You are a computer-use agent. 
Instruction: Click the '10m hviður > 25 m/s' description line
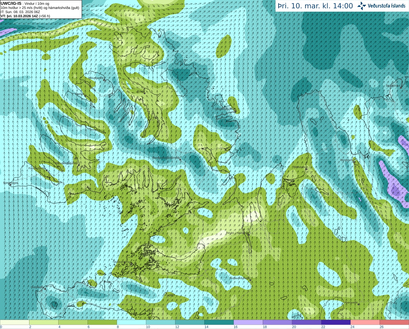[x=40, y=8]
